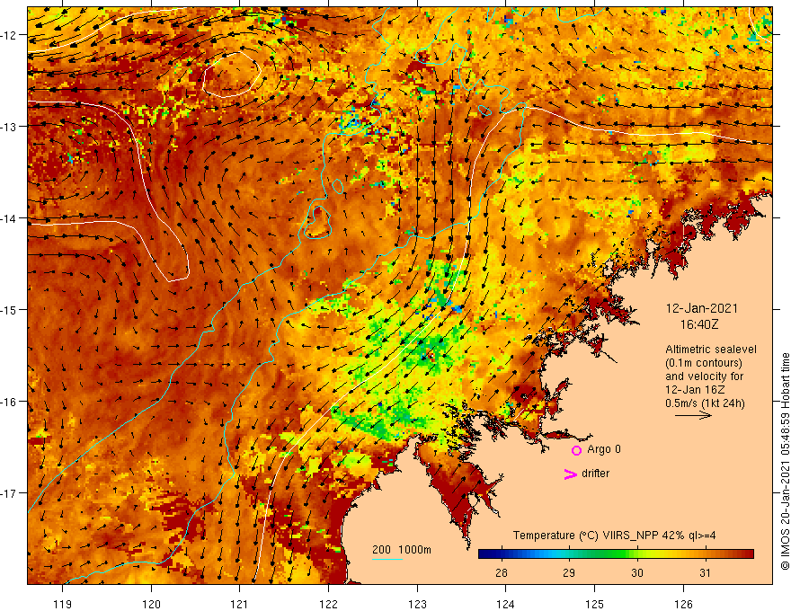Click the '12-Jan-2021' date text
The image size is (791, 611).
[x=701, y=308]
